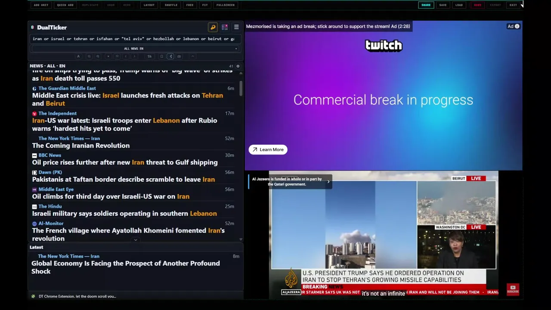Click the key icon in DualTicker header
Screen dimensions: 551x310
(x=213, y=27)
